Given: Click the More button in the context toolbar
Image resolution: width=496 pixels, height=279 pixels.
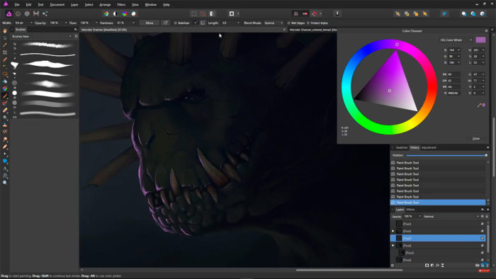Looking at the screenshot, I should click(150, 23).
